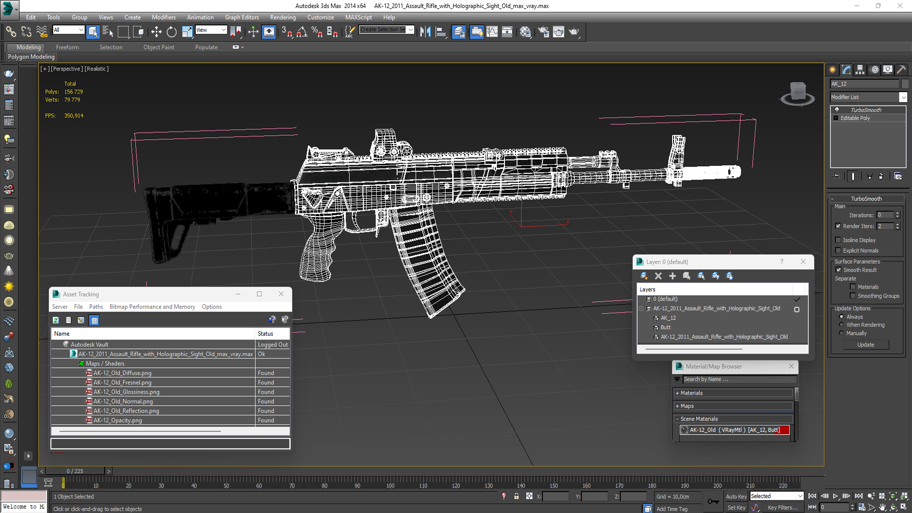Collapse the AK-12 layer tree in Layer dialog
Screen dimensions: 912x513
641,309
